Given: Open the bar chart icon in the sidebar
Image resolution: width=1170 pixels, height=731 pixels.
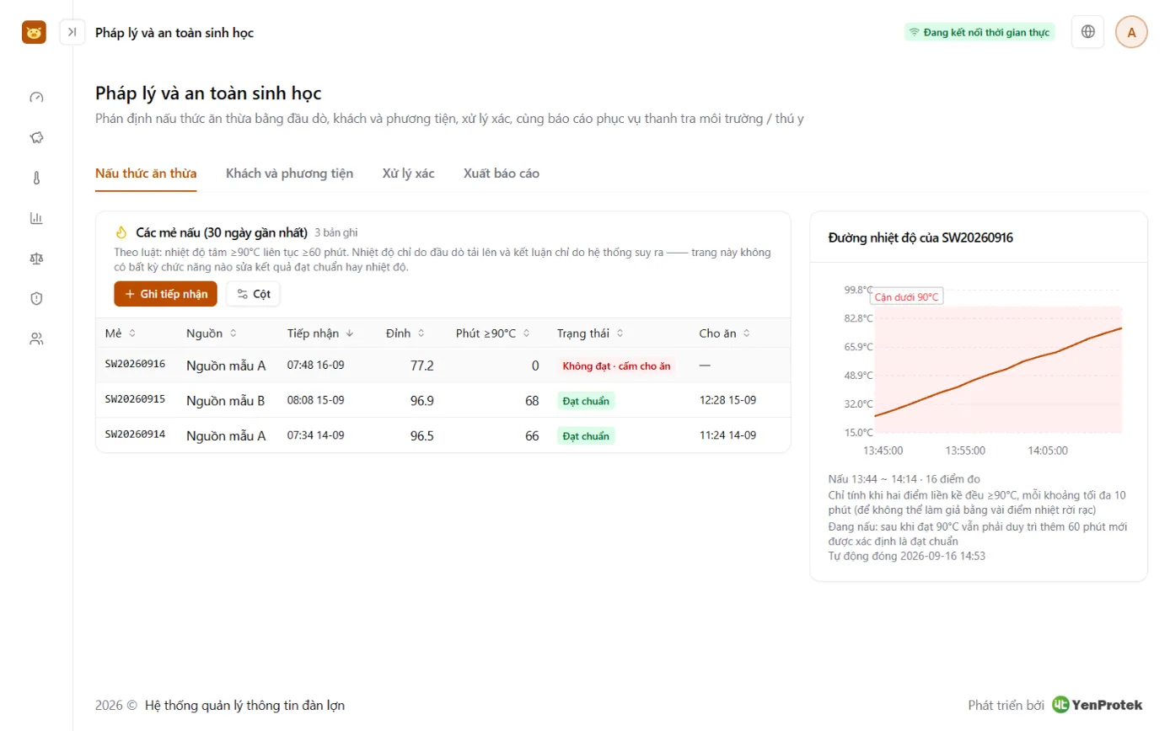Looking at the screenshot, I should coord(36,218).
